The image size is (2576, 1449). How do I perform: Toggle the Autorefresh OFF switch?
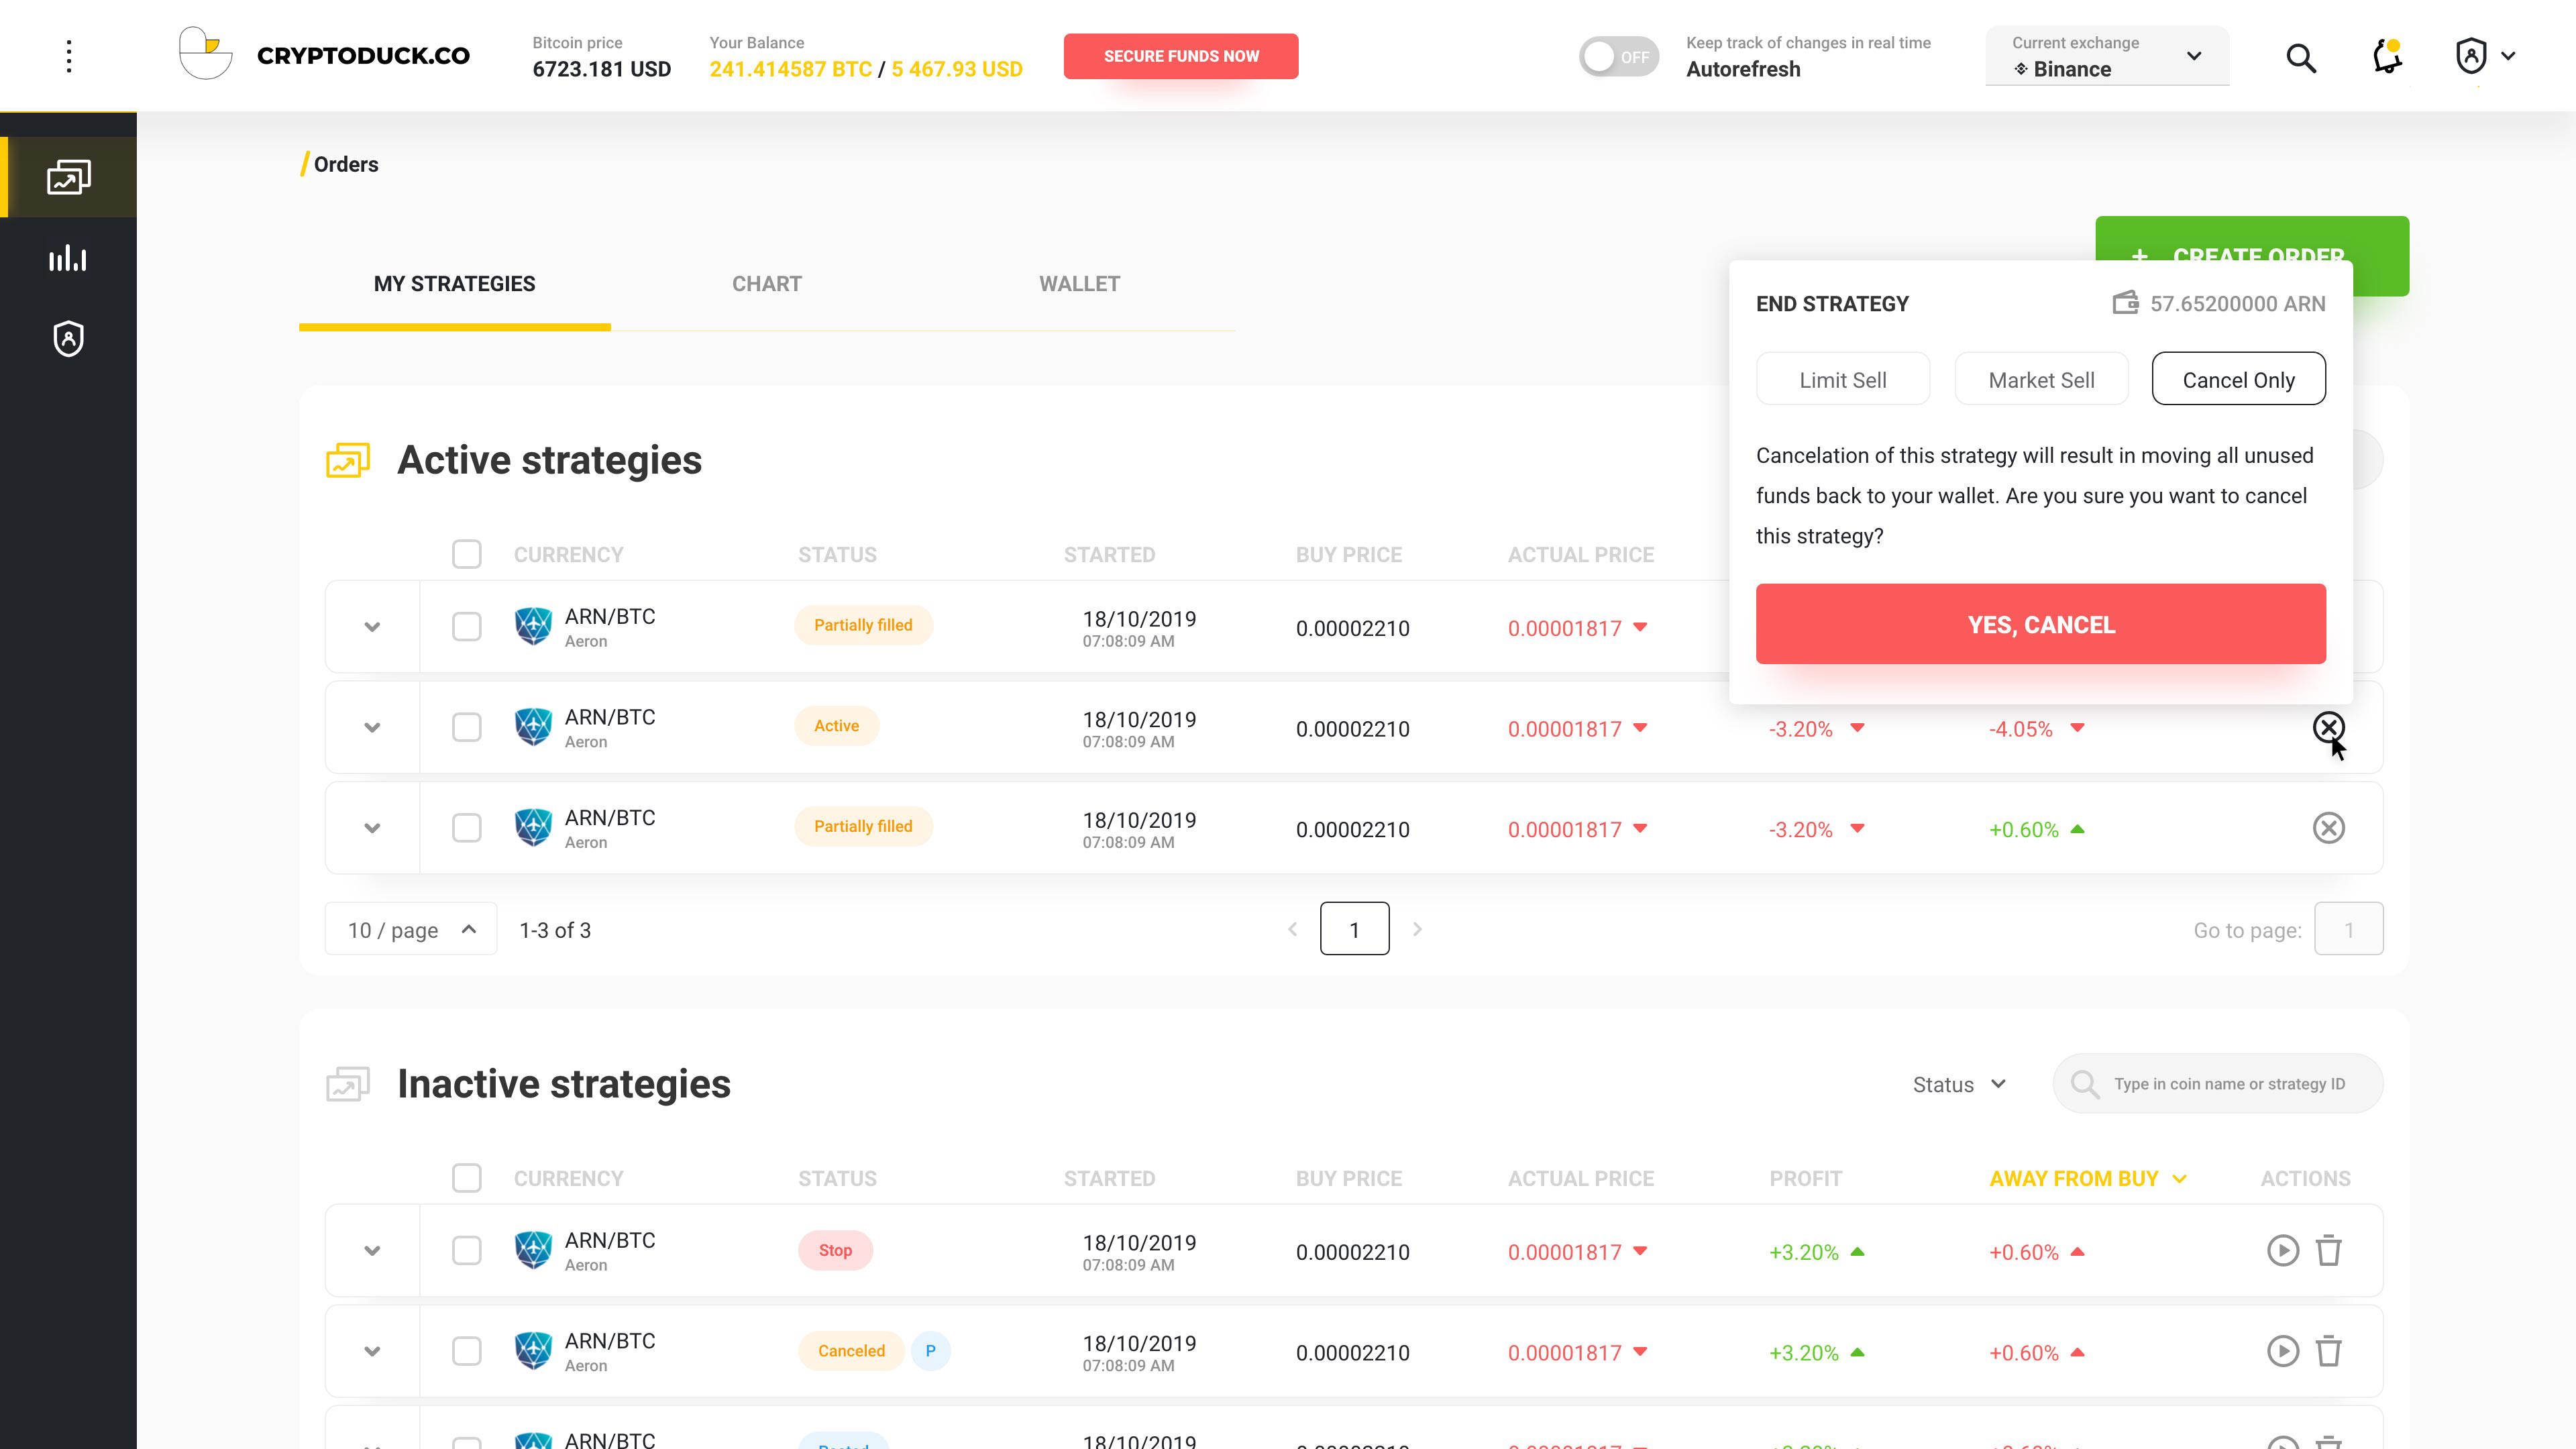[x=1619, y=57]
